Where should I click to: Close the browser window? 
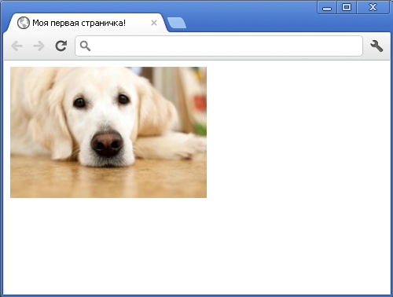coord(373,7)
